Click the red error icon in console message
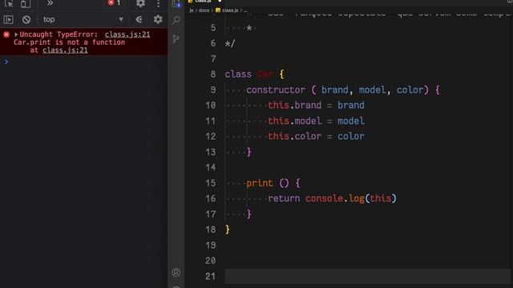This screenshot has width=513, height=288. click(x=6, y=34)
